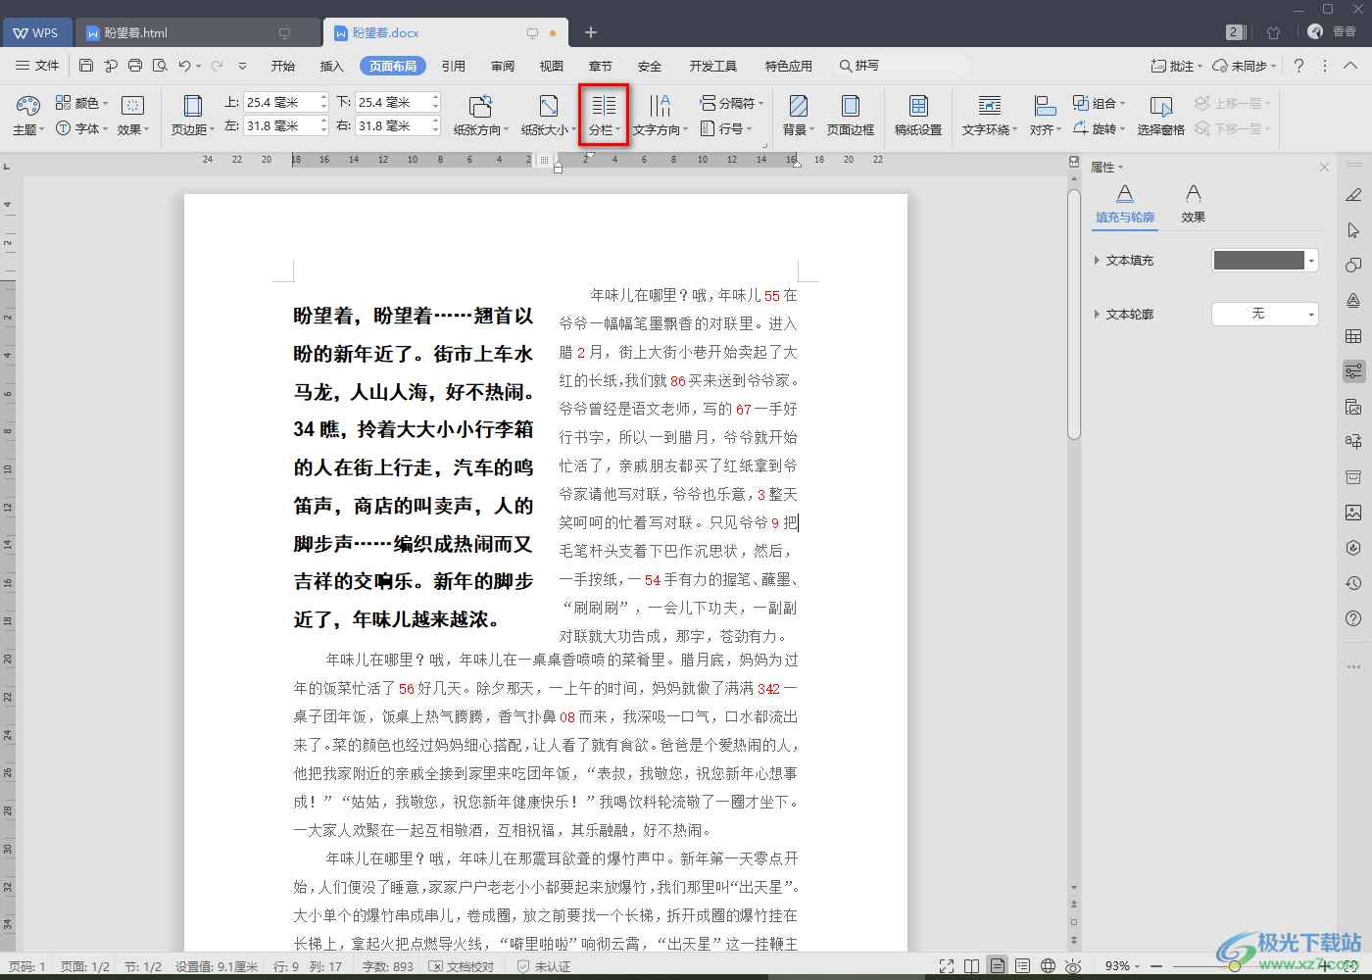The width and height of the screenshot is (1372, 980).
Task: Switch to page layout view
Action: [997, 966]
